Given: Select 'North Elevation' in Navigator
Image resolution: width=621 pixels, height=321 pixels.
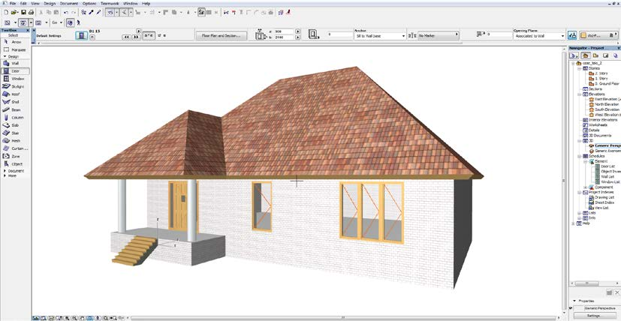Looking at the screenshot, I should [x=603, y=104].
